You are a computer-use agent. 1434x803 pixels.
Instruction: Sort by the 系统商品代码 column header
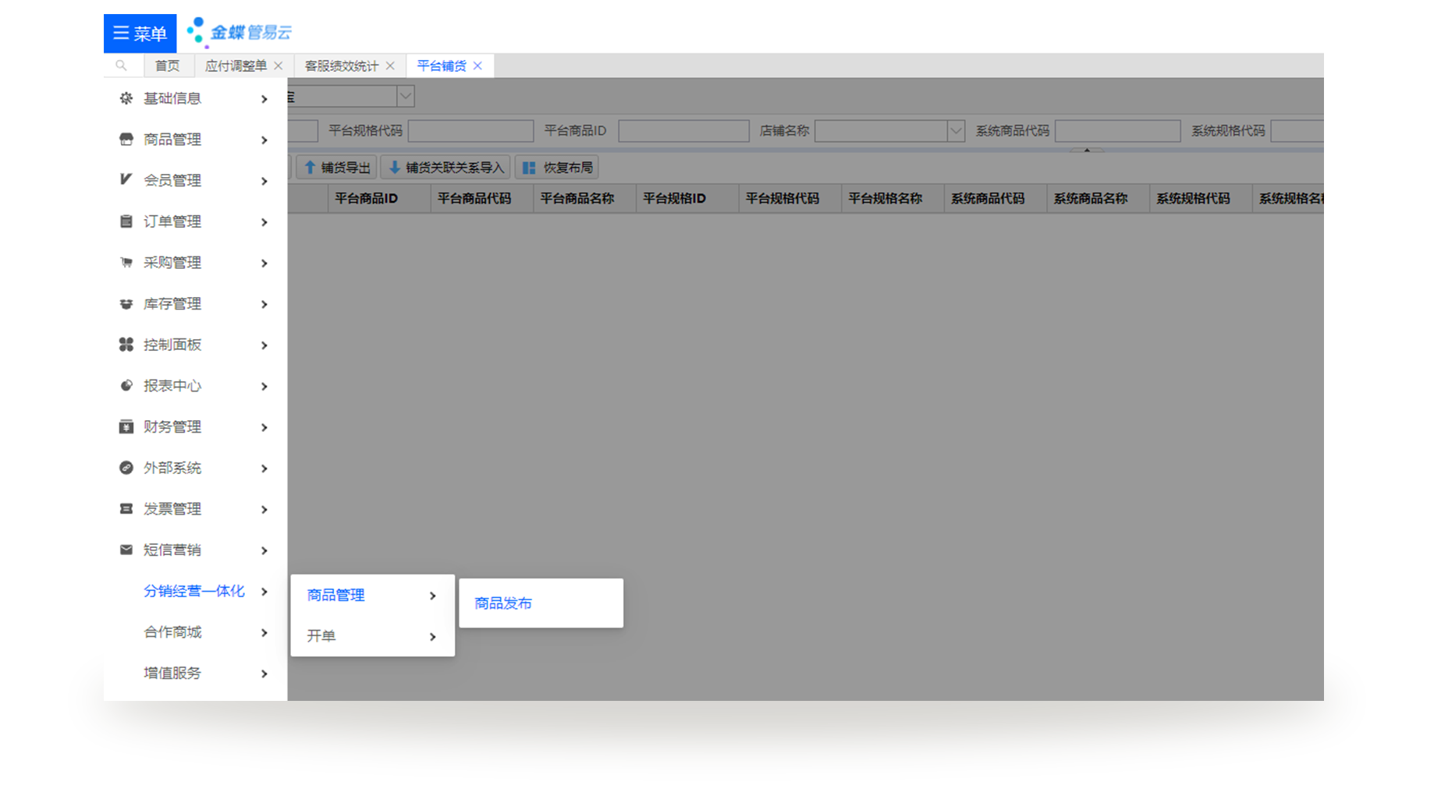click(x=996, y=199)
